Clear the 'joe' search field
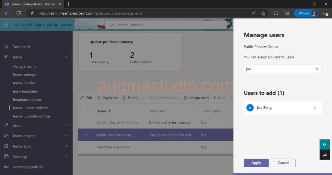 click(x=317, y=69)
